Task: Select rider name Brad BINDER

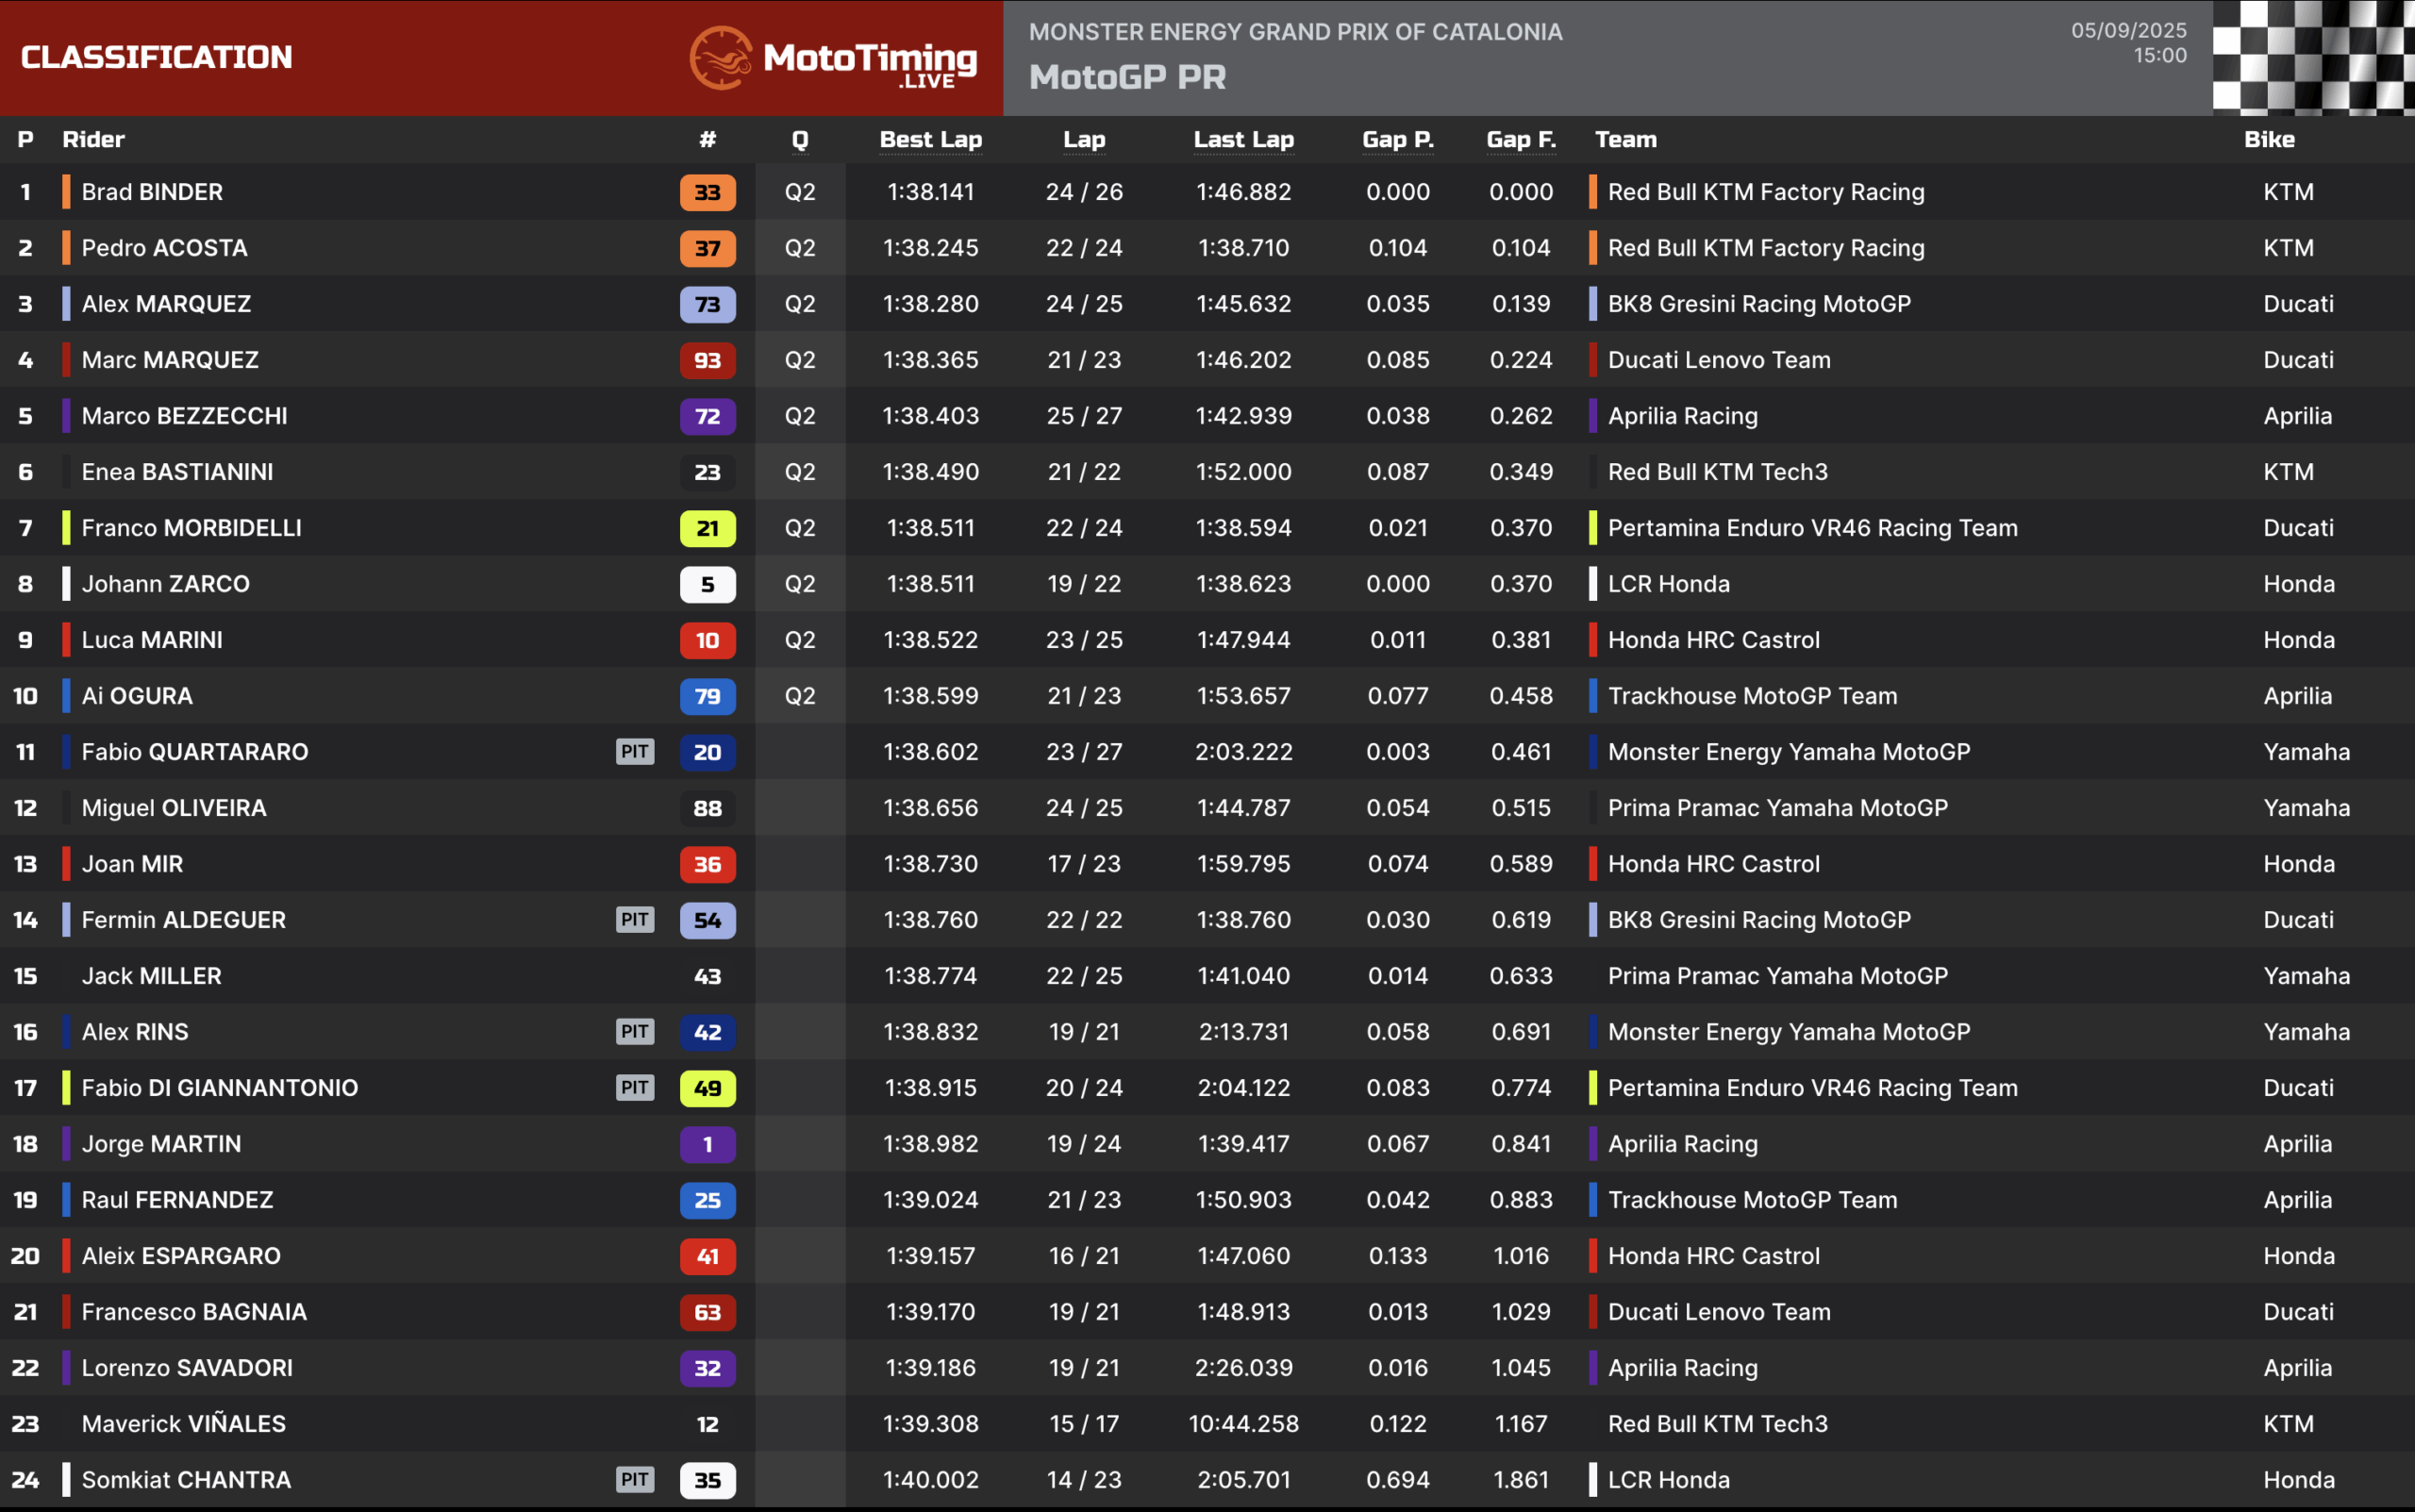Action: pyautogui.click(x=152, y=192)
